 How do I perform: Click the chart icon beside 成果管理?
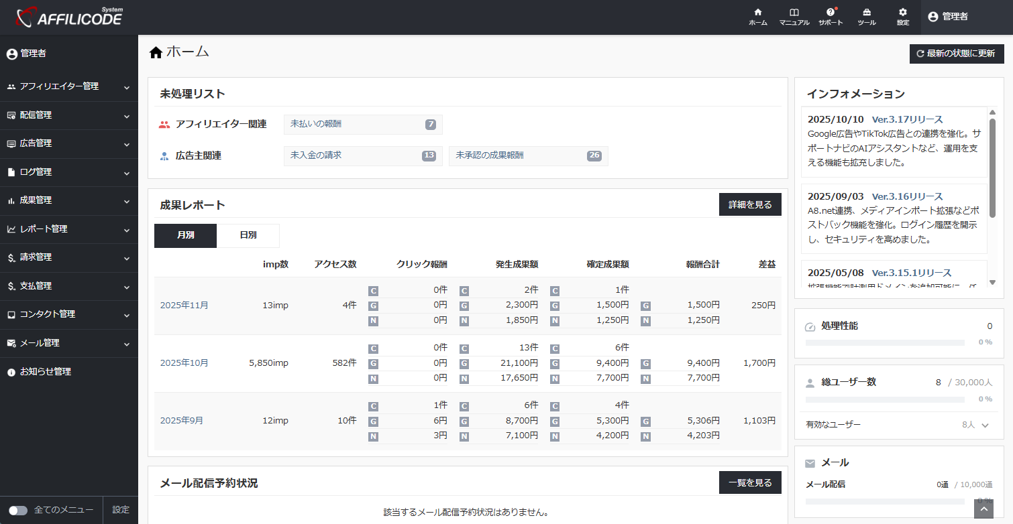click(11, 200)
